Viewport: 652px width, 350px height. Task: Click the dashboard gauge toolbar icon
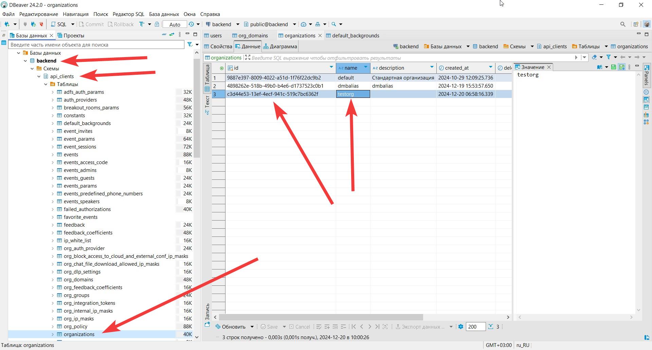tap(304, 24)
